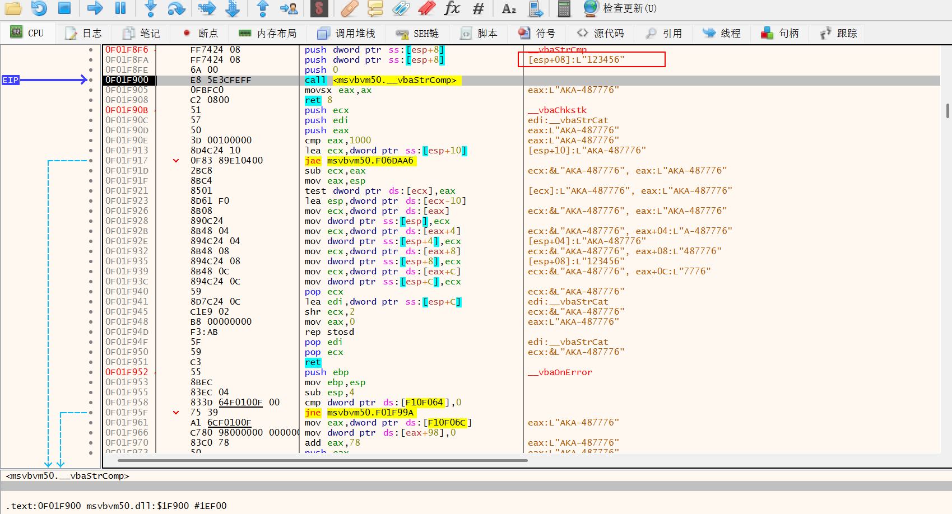Step over the current call
Screen dimensions: 952x514
coord(176,8)
